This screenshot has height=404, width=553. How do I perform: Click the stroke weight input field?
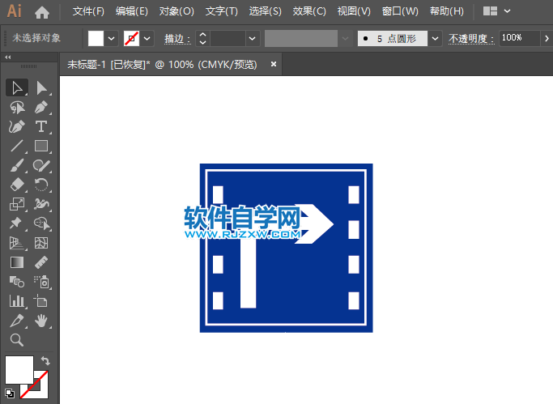pos(228,38)
